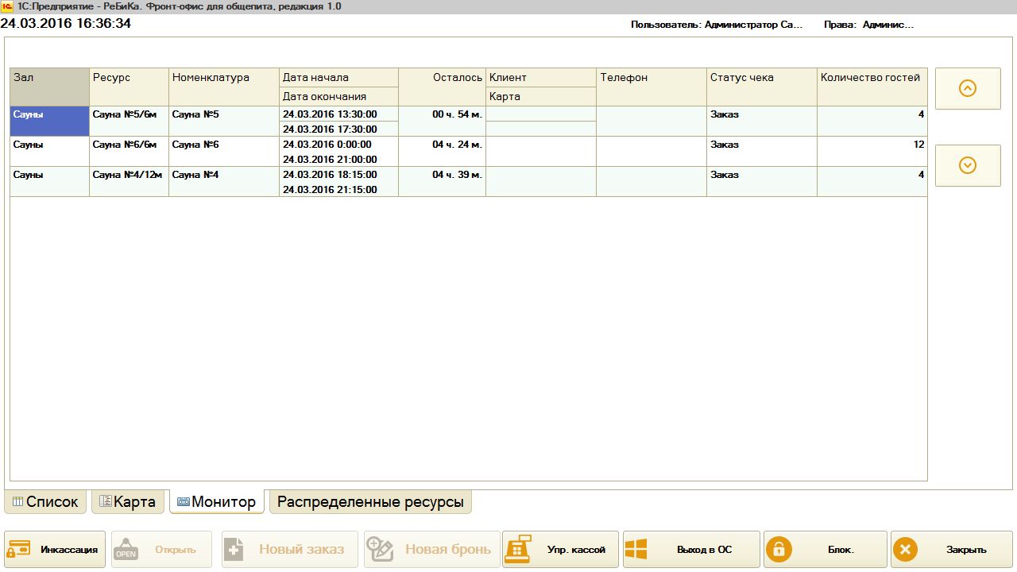Click the Осталось column header
The image size is (1017, 572).
point(442,87)
